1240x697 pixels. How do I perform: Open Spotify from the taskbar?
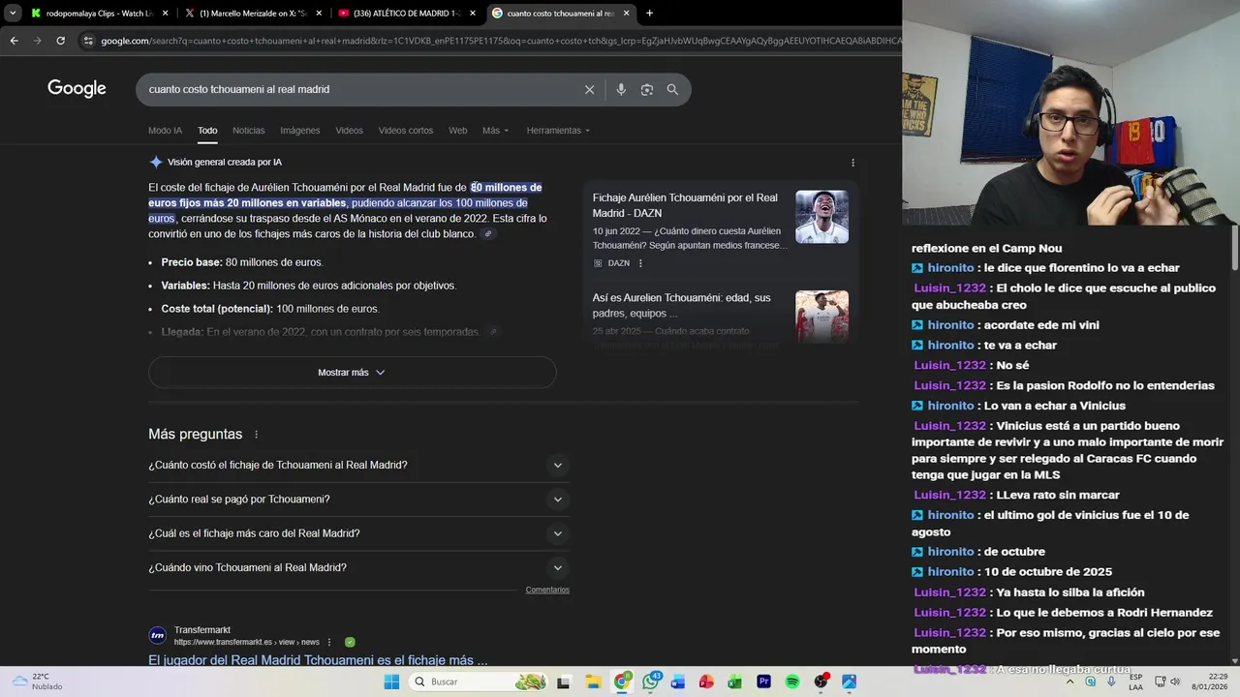[791, 682]
